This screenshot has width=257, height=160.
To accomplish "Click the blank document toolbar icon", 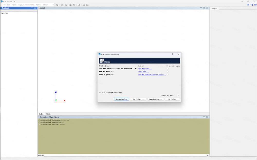I will pos(79,5).
